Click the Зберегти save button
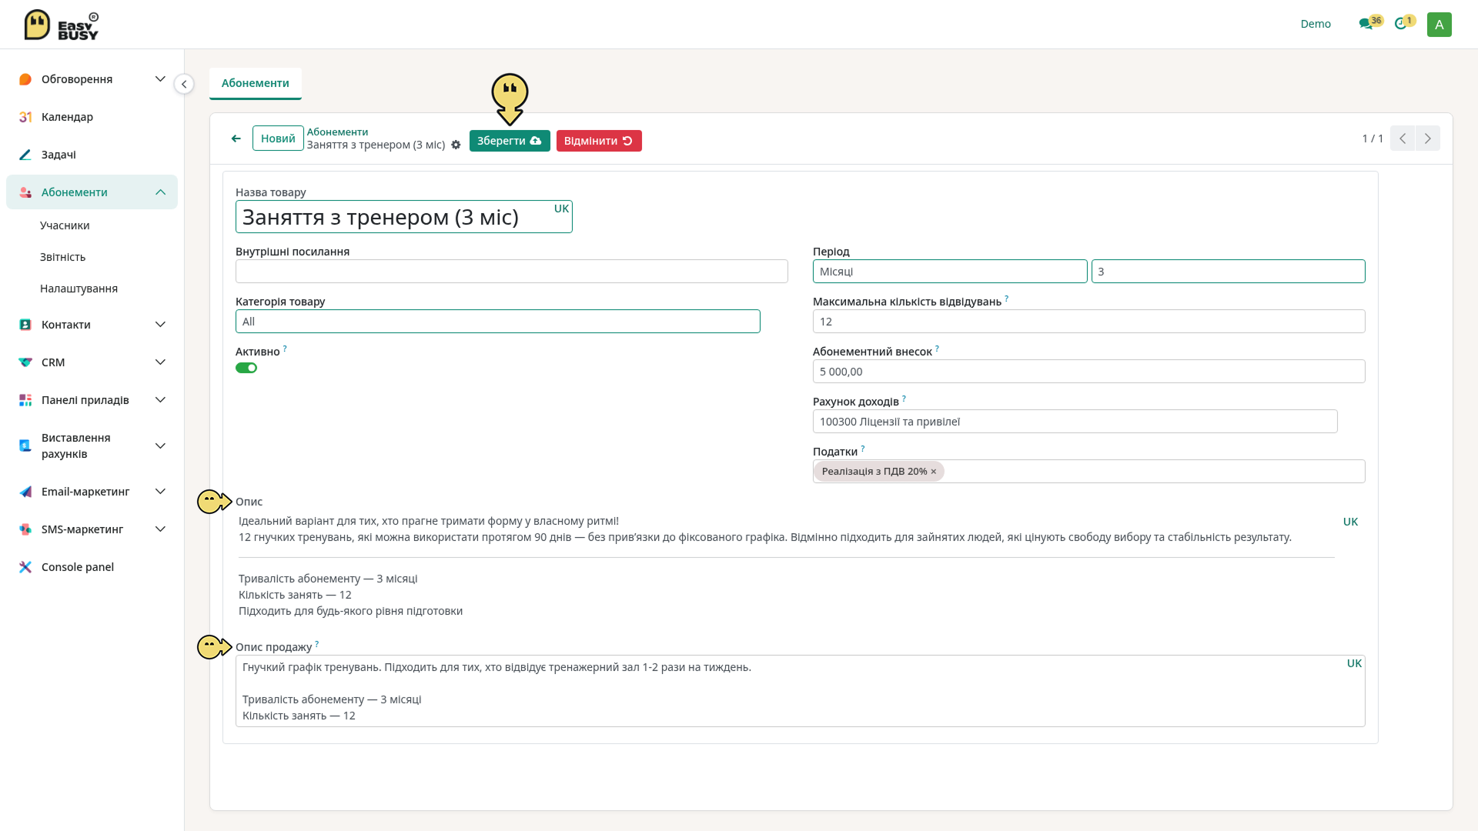 pyautogui.click(x=510, y=141)
